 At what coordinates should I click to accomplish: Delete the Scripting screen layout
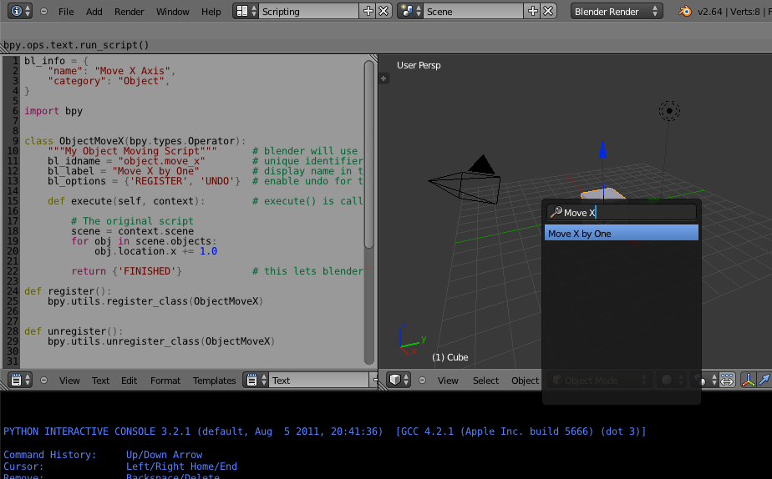[383, 12]
